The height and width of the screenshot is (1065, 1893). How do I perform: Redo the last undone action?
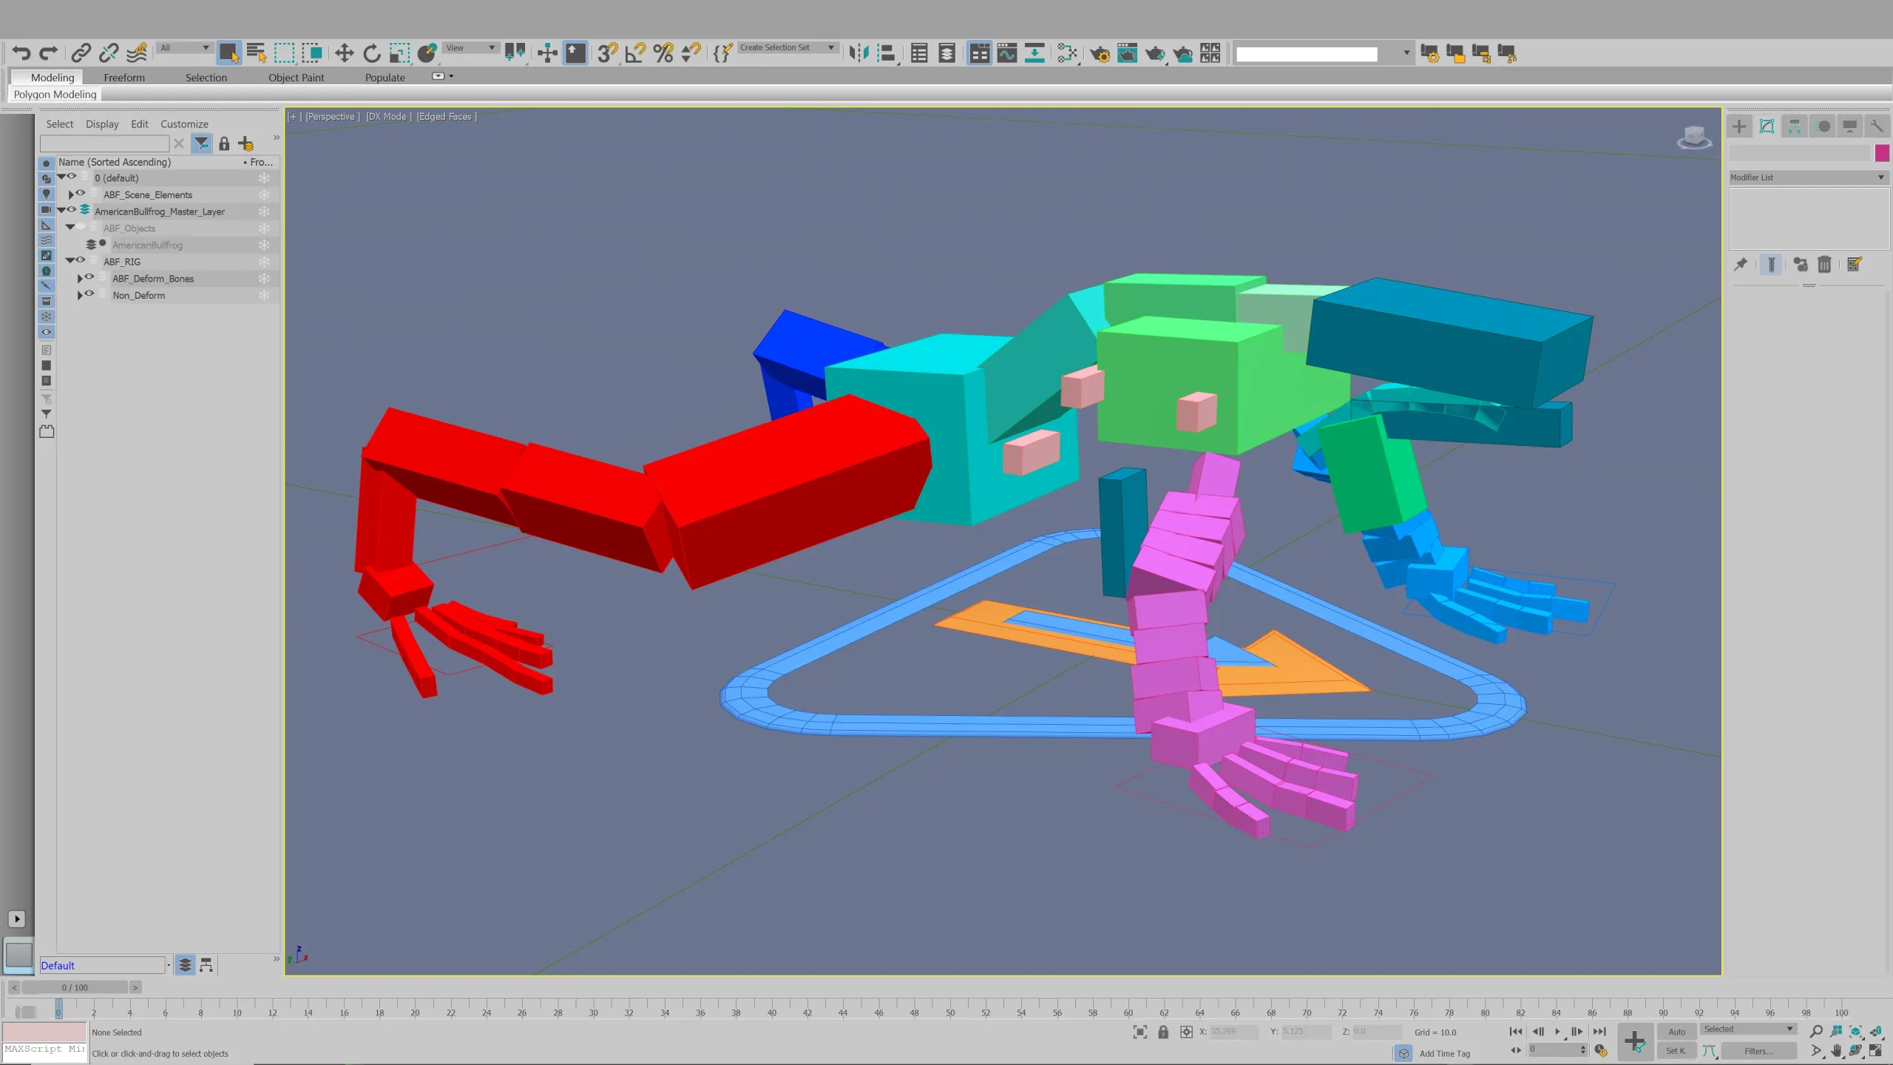click(48, 53)
